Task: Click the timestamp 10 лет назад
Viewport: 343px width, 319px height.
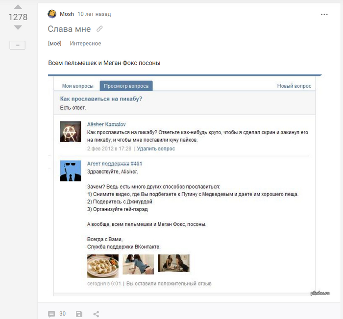Action: 94,14
